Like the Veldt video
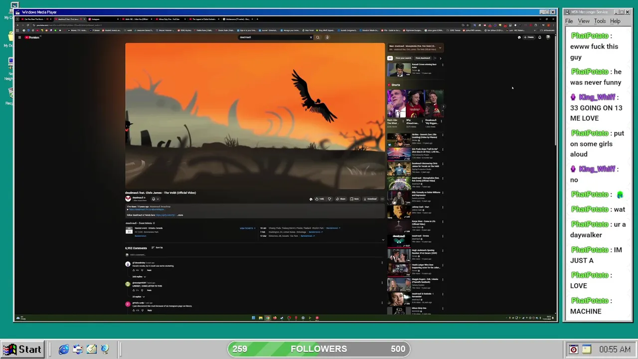Image resolution: width=638 pixels, height=359 pixels. tap(319, 199)
